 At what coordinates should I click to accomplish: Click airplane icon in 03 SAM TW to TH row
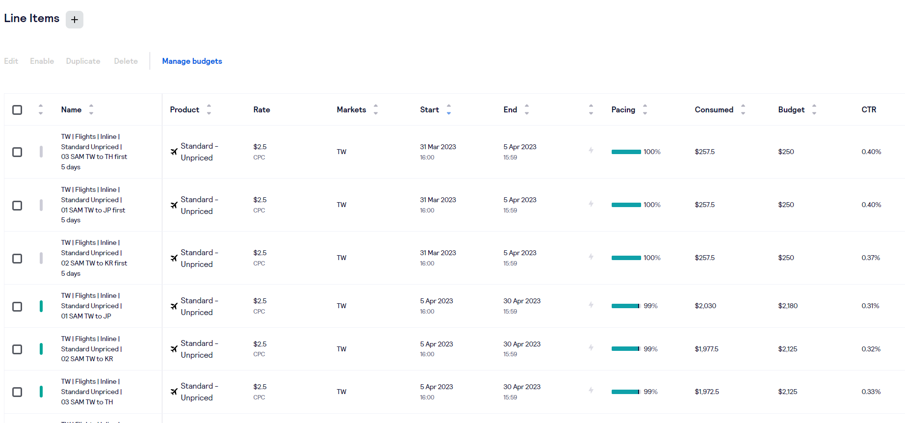174,392
